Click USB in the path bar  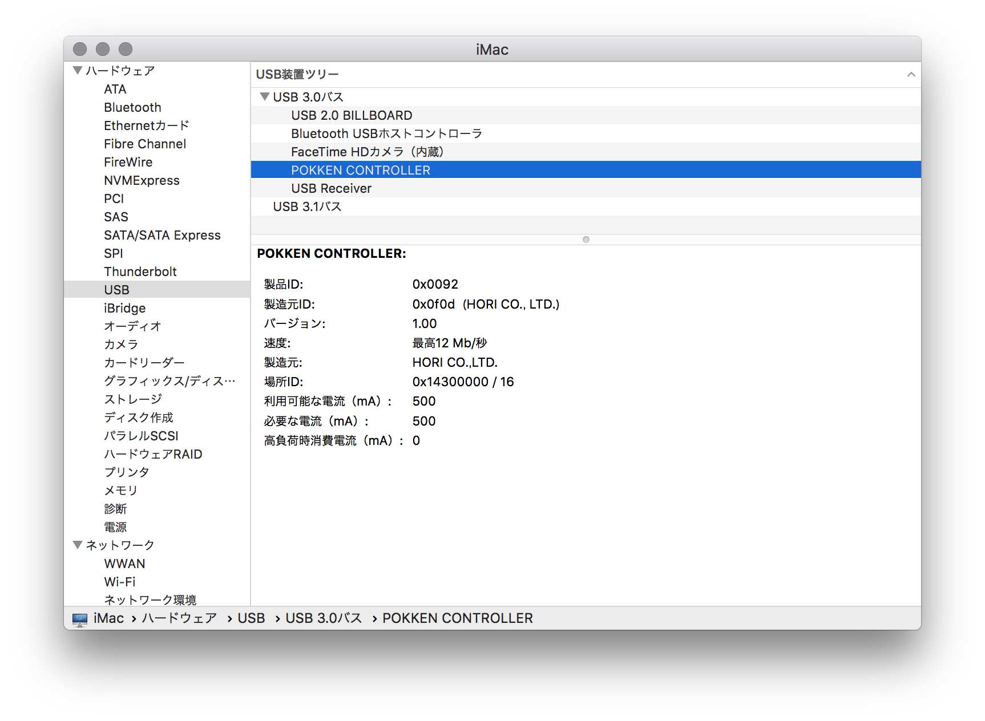[251, 618]
